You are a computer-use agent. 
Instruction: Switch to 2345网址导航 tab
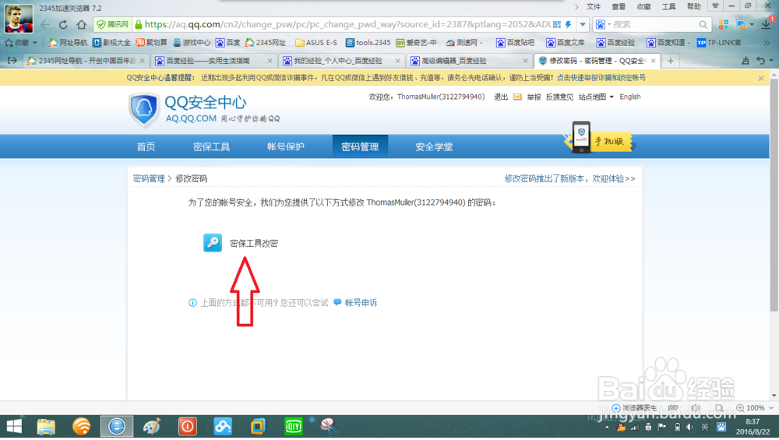86,61
